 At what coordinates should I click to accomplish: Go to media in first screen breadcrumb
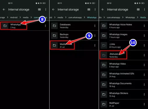coord(26,17)
